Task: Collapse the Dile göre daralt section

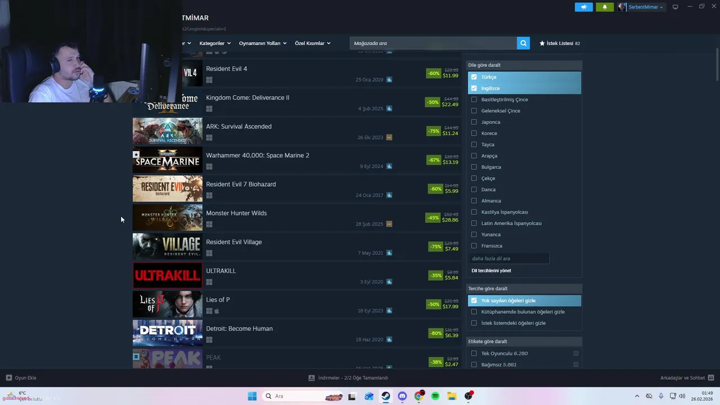Action: (x=524, y=65)
